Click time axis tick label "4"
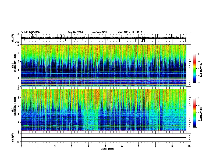This screenshot has width=213, height=164. [x=88, y=146]
